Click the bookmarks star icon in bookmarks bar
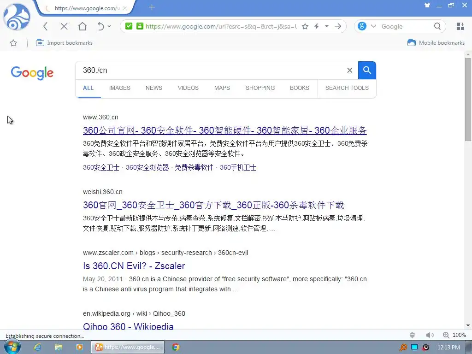 (13, 43)
